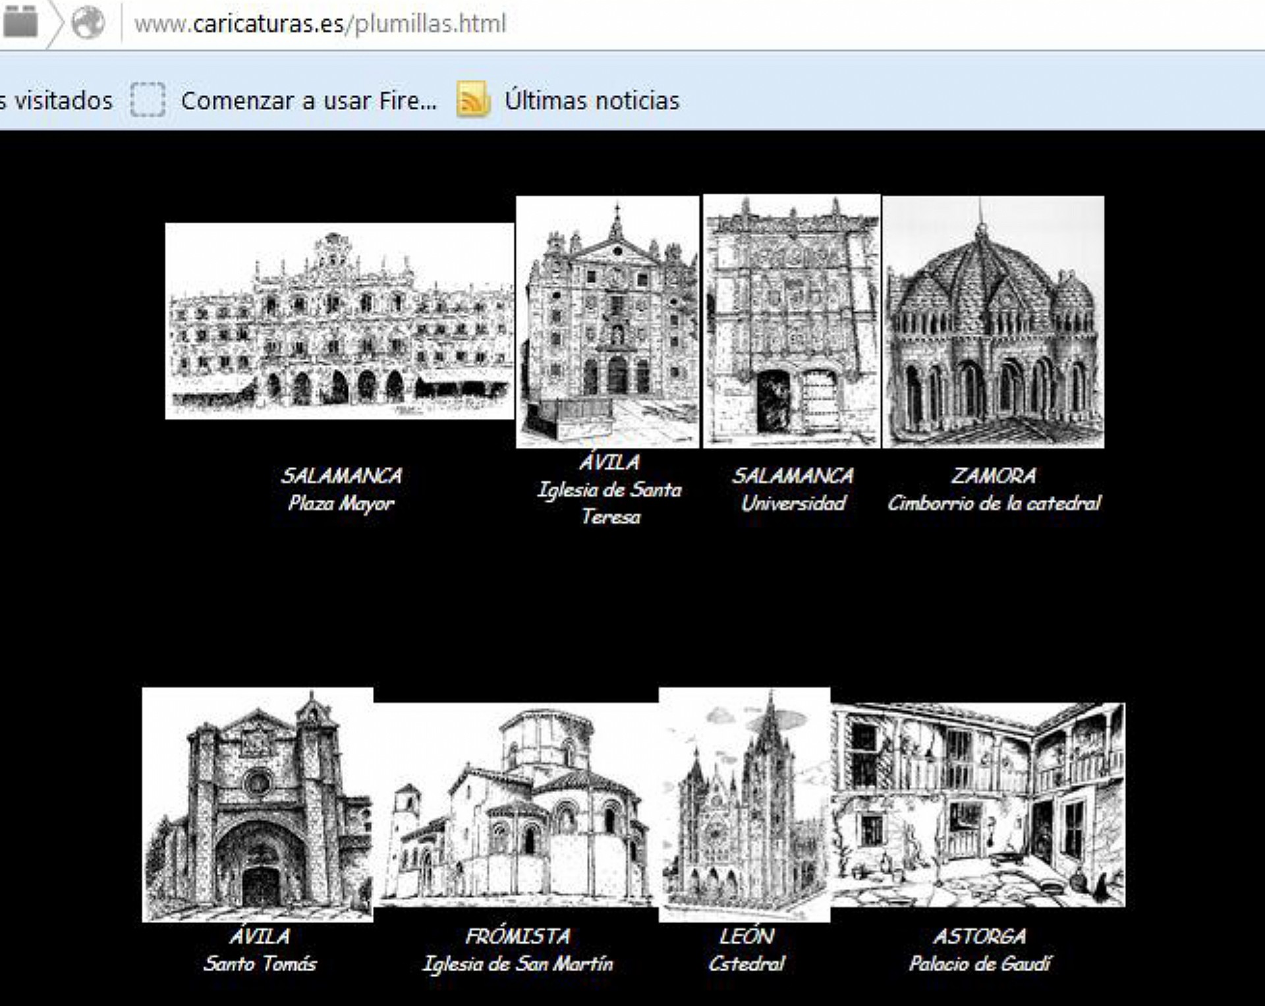Click the dotted placeholder bookmark icon
Image resolution: width=1265 pixels, height=1006 pixels.
click(148, 100)
